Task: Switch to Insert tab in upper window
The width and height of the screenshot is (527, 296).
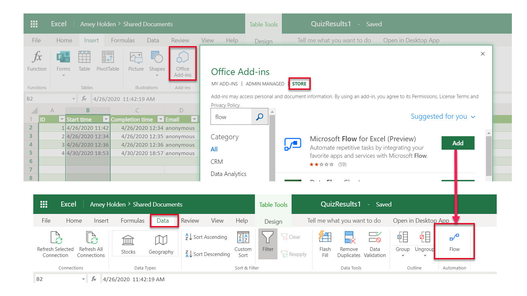Action: click(x=91, y=40)
